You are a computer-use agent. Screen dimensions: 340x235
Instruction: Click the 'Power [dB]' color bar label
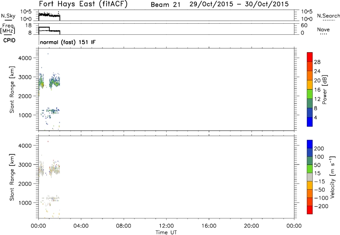(x=324, y=90)
